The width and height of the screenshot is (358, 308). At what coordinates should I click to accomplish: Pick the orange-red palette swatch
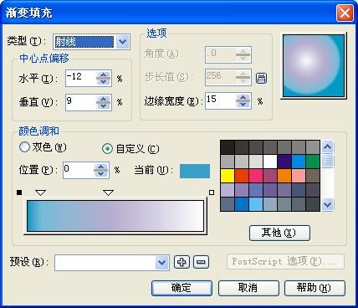(x=242, y=176)
